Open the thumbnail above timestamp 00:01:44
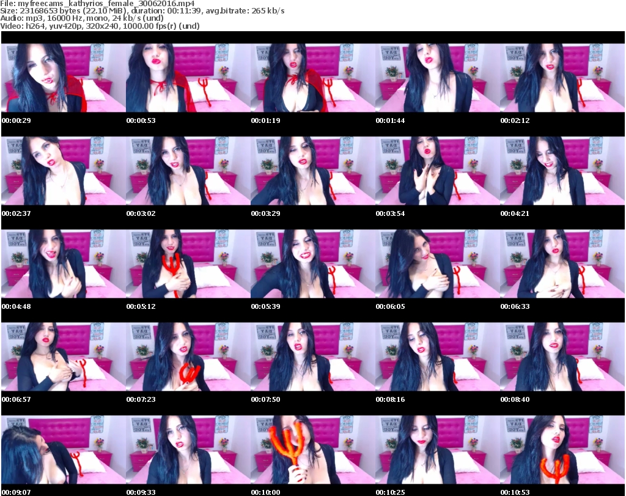This screenshot has width=626, height=496. pyautogui.click(x=438, y=78)
